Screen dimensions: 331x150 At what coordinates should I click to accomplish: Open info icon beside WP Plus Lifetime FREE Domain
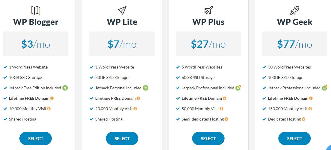tap(225, 98)
